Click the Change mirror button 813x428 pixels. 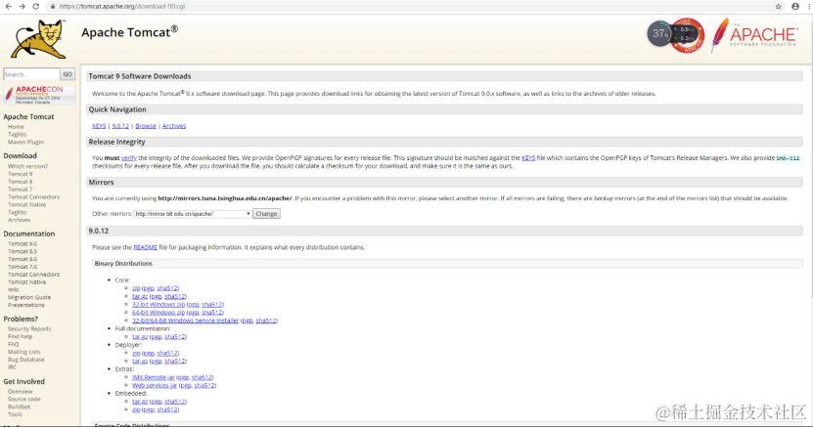266,213
